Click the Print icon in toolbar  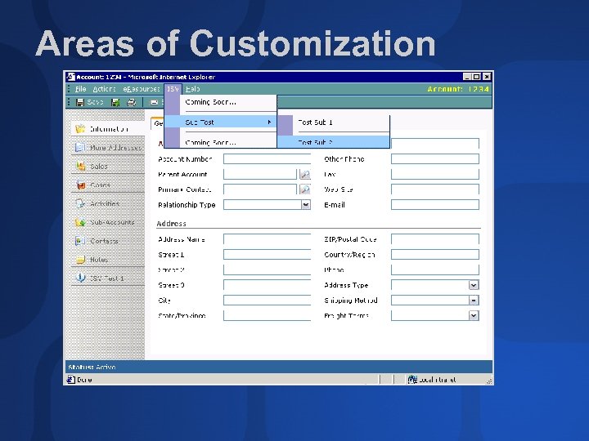point(131,102)
